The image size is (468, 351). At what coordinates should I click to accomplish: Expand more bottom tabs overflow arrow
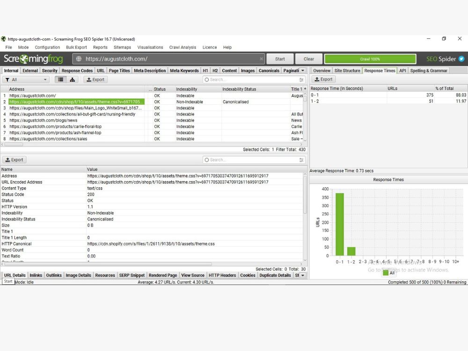click(x=303, y=275)
